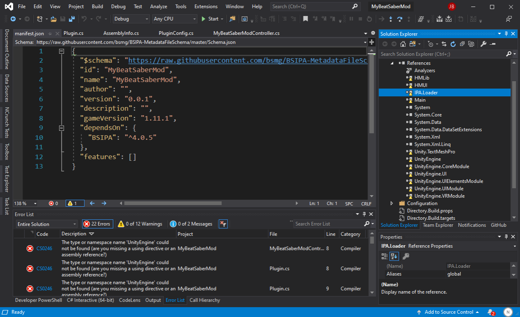This screenshot has width=520, height=317.
Task: Refresh the Solution Explorer view
Action: click(453, 44)
